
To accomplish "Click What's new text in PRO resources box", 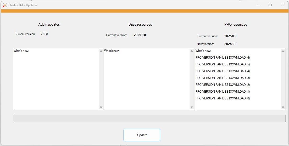I will click(203, 51).
